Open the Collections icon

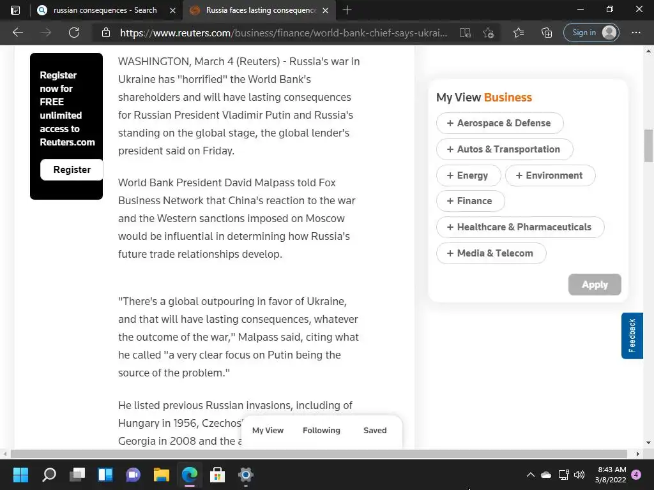[x=547, y=33]
